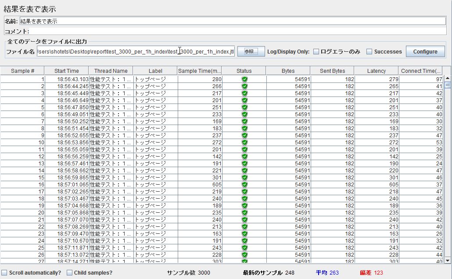
Task: Click sample 1's green success status icon
Action: pos(244,80)
